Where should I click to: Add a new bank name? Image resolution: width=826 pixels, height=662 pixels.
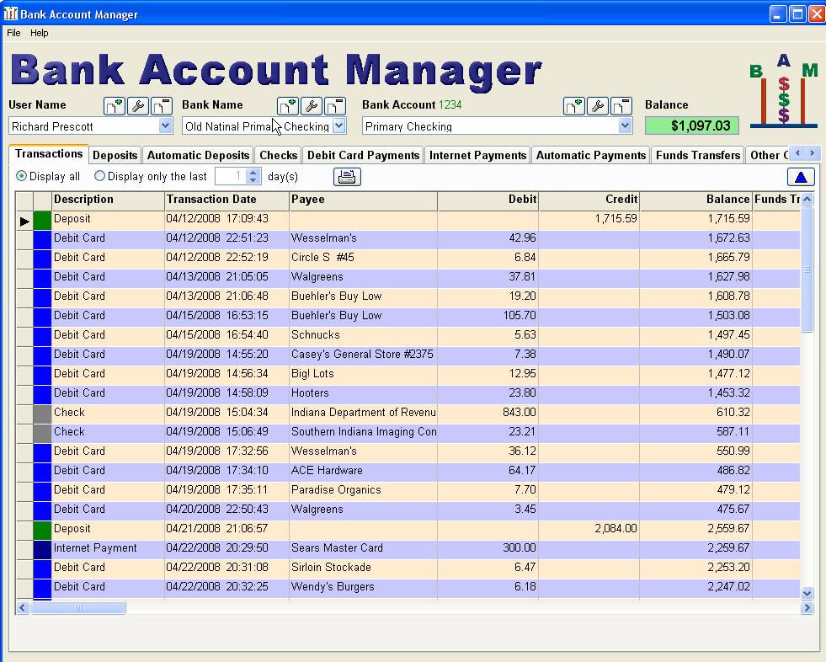click(288, 106)
